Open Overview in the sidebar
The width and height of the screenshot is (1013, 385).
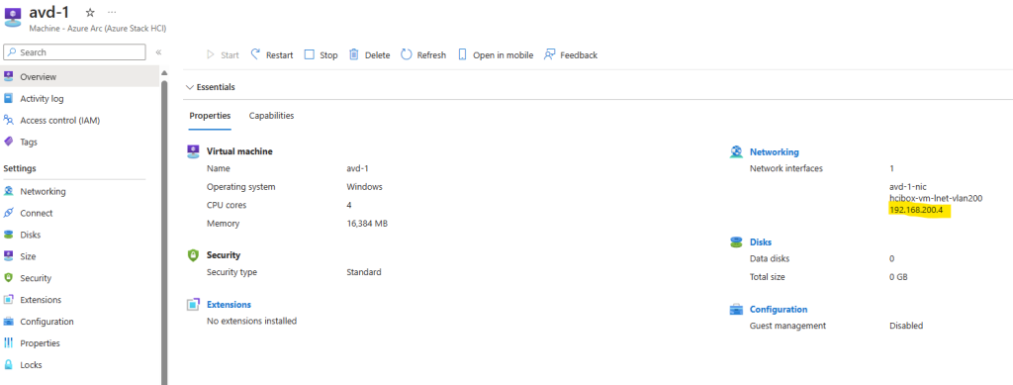click(x=79, y=77)
